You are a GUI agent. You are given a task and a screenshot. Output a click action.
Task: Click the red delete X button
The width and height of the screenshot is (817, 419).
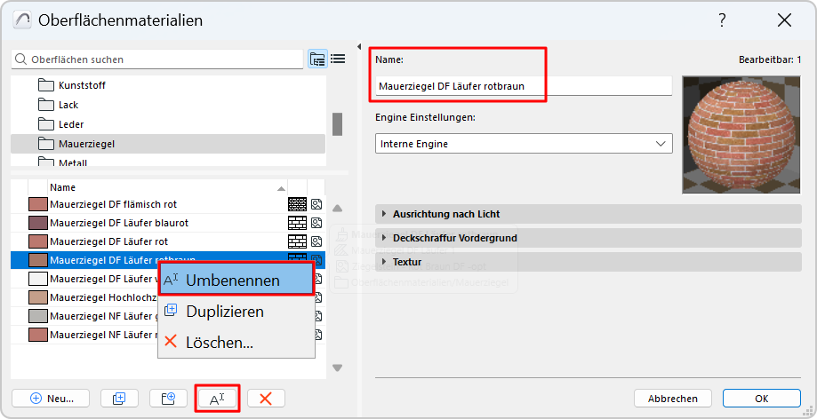click(x=265, y=399)
